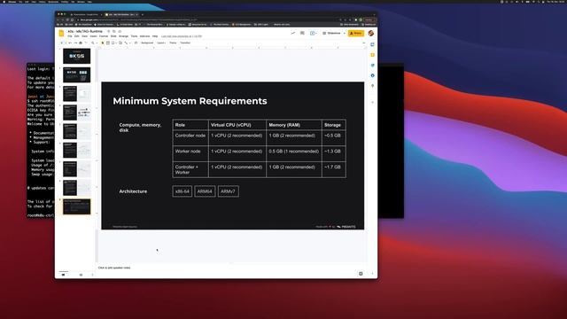Image resolution: width=567 pixels, height=319 pixels.
Task: Open the Explore button at bottom right
Action: pos(361,274)
